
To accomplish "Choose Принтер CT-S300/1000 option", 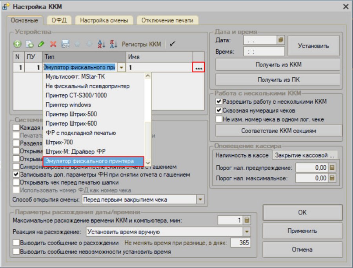I will point(94,95).
